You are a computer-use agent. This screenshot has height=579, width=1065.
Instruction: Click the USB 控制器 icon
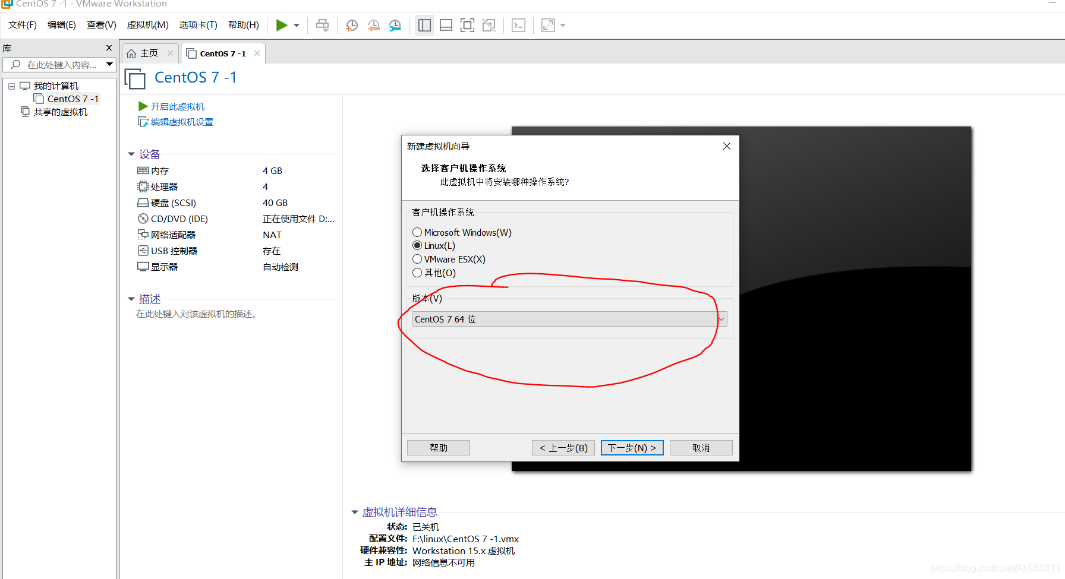pyautogui.click(x=143, y=251)
